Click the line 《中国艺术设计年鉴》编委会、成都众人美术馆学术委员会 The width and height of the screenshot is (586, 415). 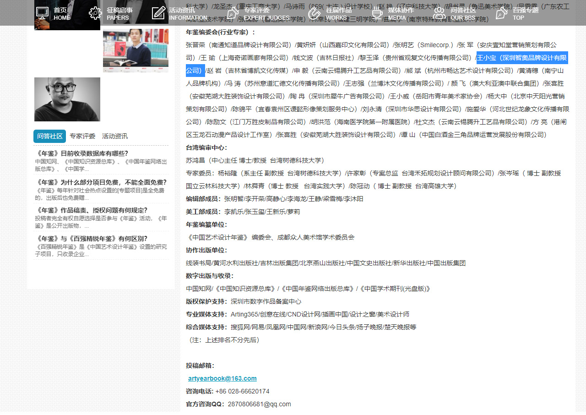[270, 237]
